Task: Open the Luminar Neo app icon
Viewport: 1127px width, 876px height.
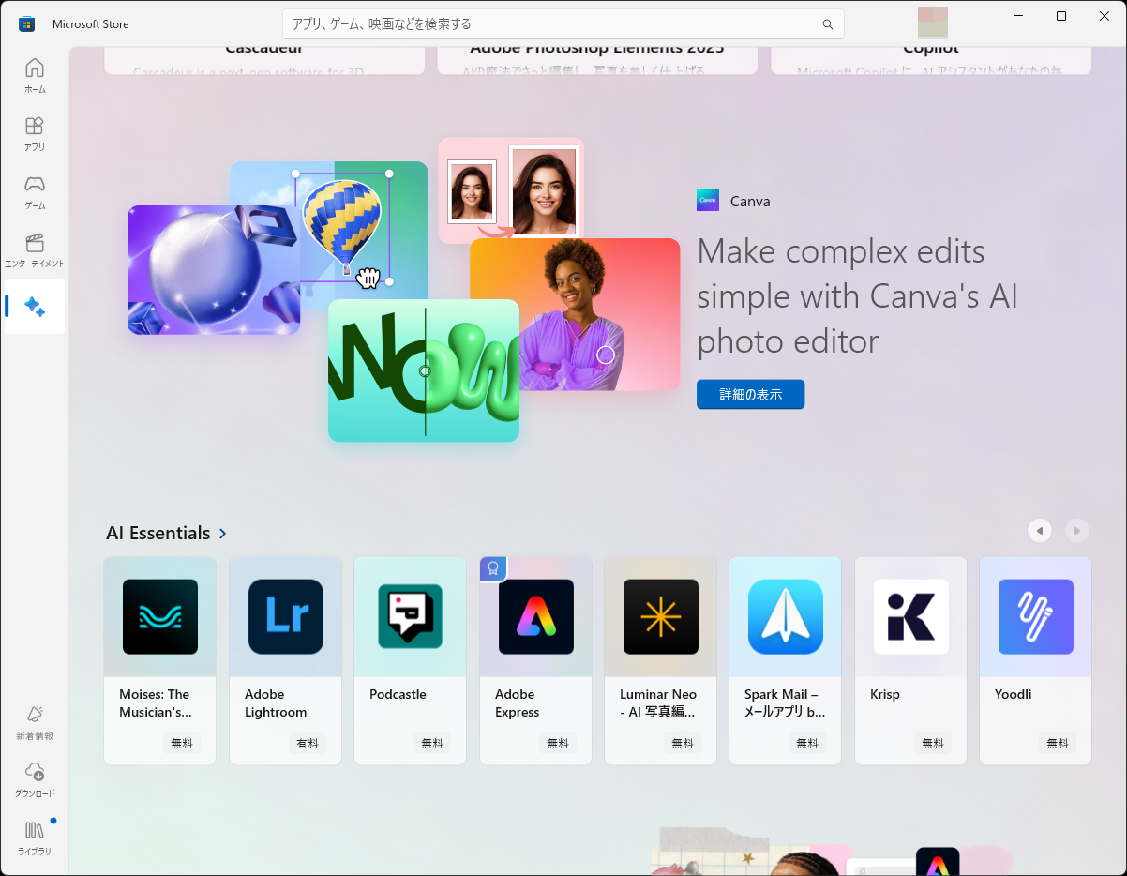Action: point(661,616)
